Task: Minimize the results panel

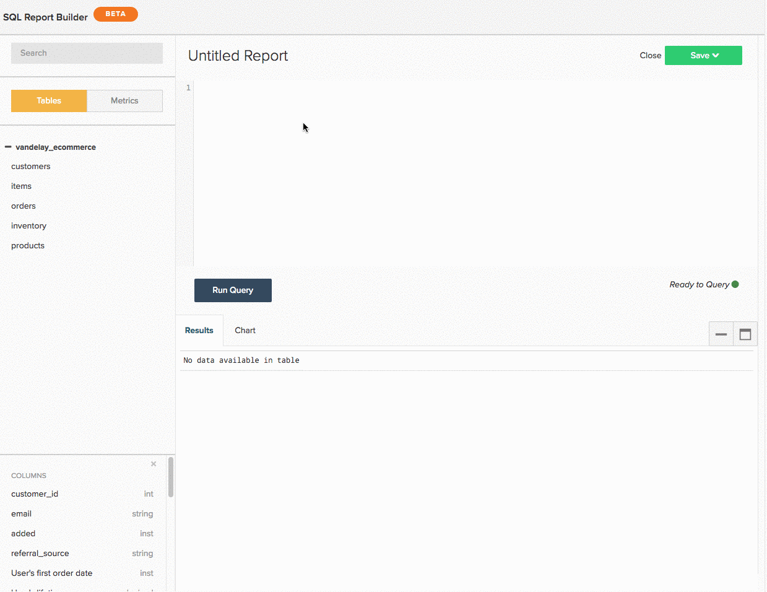Action: point(721,334)
